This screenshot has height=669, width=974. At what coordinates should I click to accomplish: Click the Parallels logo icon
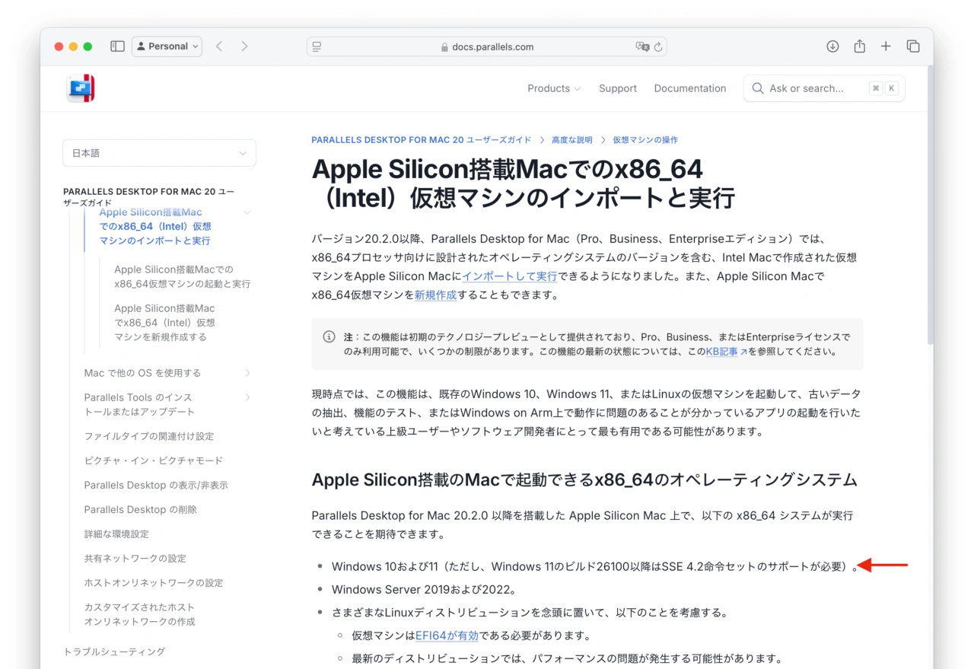81,88
